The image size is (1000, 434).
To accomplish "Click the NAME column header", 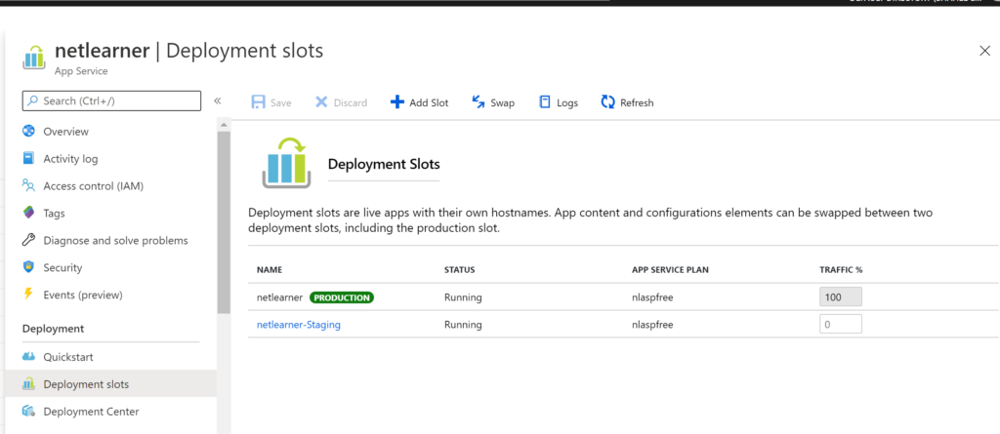I will [270, 270].
